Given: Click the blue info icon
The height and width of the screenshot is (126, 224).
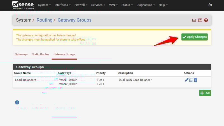Looking at the screenshot, I should tap(17, 103).
